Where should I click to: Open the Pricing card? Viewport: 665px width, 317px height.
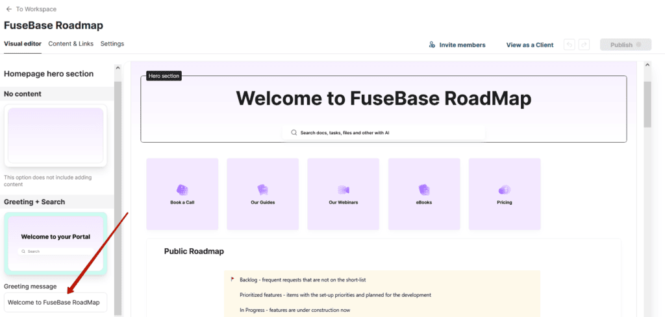[505, 194]
